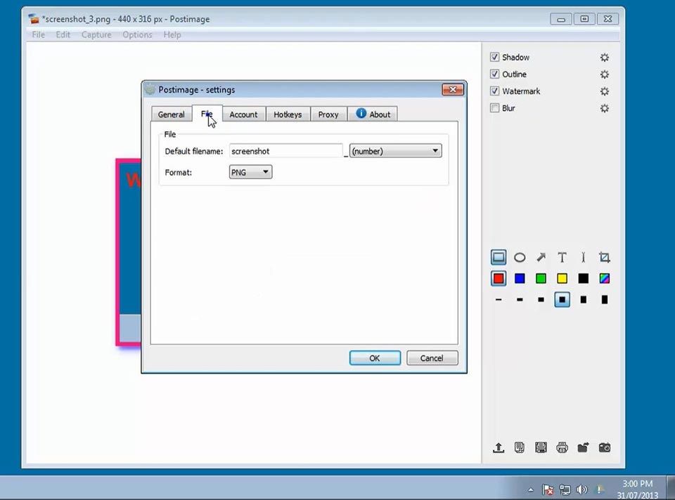Expand the (number) filename suffix dropdown
Screen dimensions: 675x500
coord(395,151)
